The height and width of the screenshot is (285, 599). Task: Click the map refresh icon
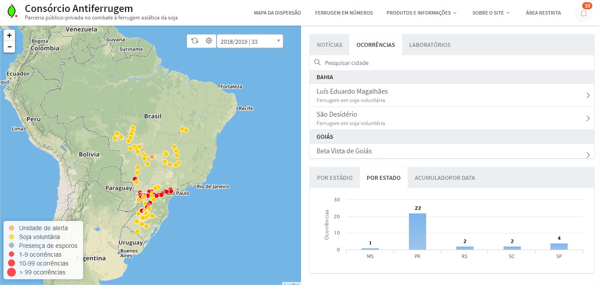click(x=195, y=41)
